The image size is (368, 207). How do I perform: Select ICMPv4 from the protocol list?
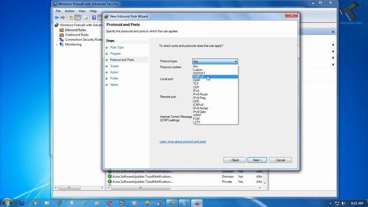point(215,76)
